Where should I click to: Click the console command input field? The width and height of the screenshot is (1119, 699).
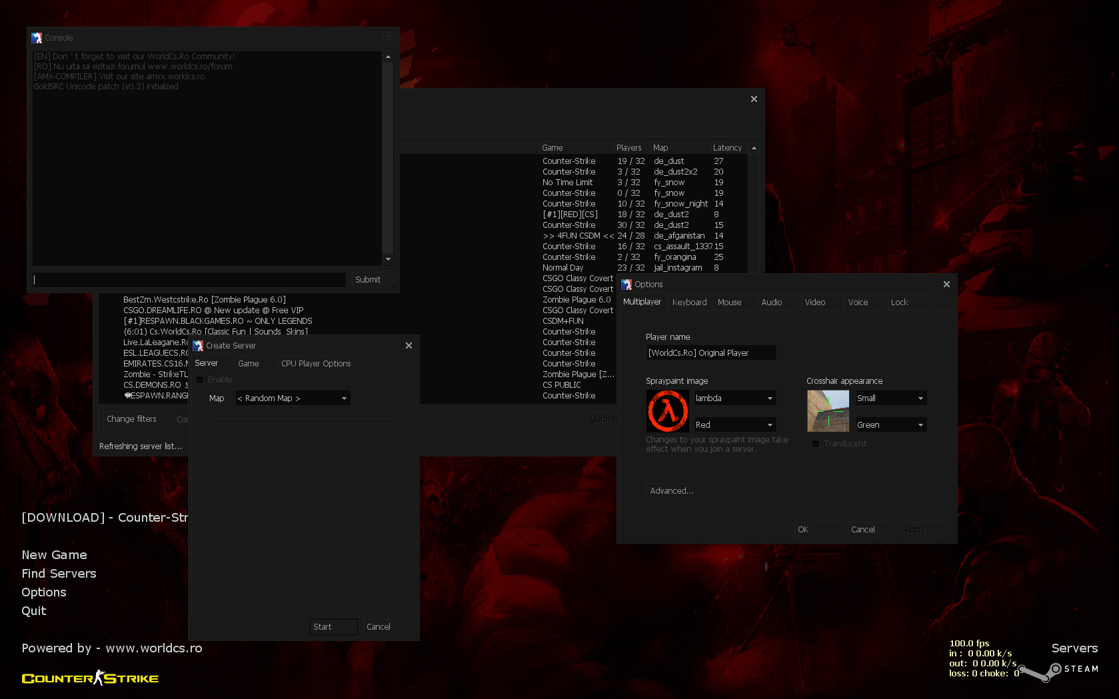click(189, 280)
